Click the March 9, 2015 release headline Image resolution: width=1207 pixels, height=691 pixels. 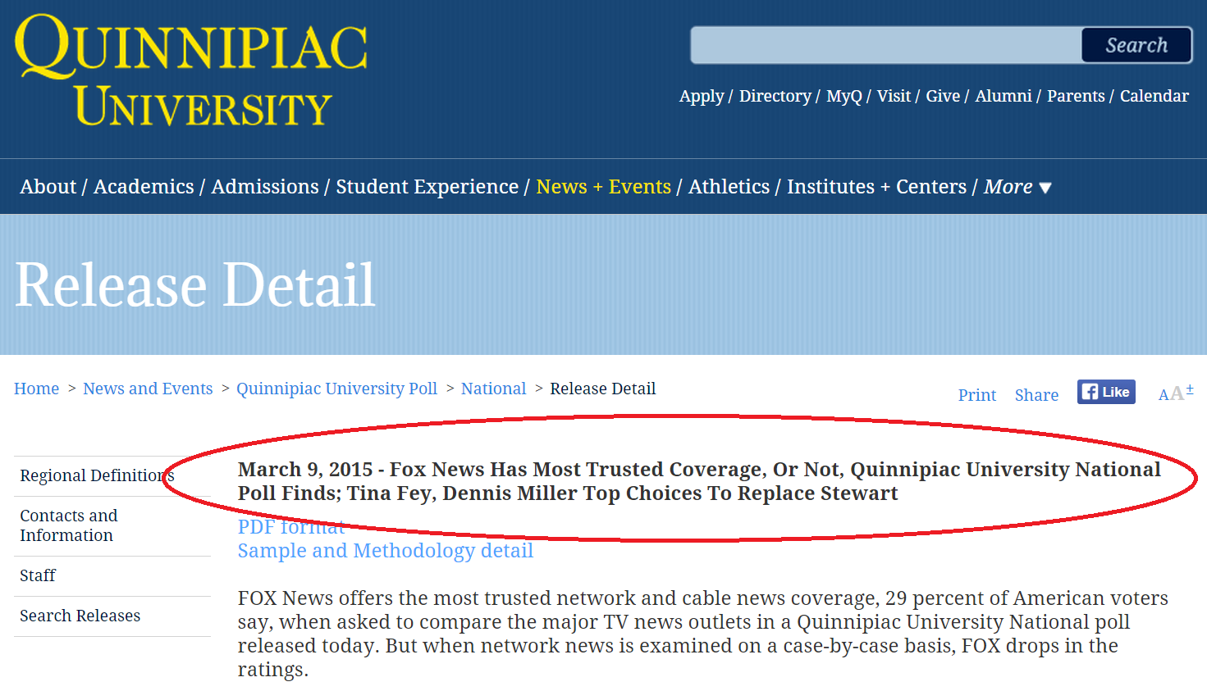click(x=699, y=481)
